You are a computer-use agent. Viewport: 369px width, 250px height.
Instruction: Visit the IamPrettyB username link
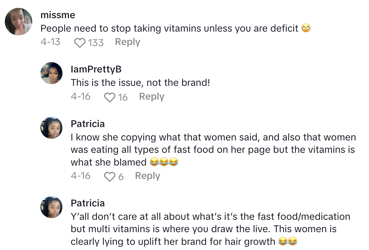click(96, 69)
